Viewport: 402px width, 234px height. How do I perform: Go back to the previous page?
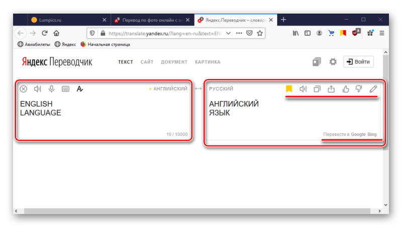tap(21, 33)
